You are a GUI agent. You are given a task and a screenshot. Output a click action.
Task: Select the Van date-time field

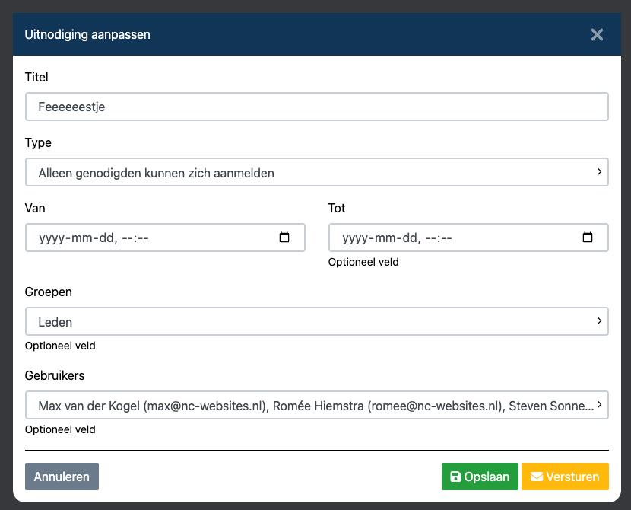click(x=165, y=237)
